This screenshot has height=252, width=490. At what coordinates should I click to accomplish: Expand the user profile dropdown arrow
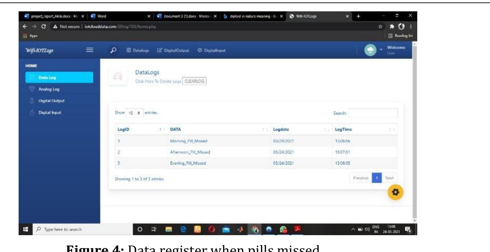(381, 51)
